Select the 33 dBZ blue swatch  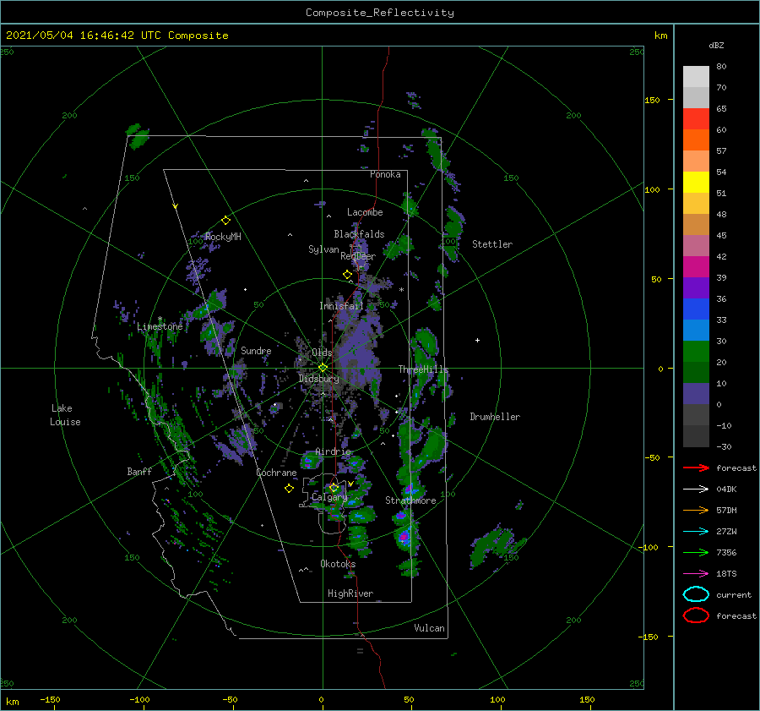pos(696,309)
